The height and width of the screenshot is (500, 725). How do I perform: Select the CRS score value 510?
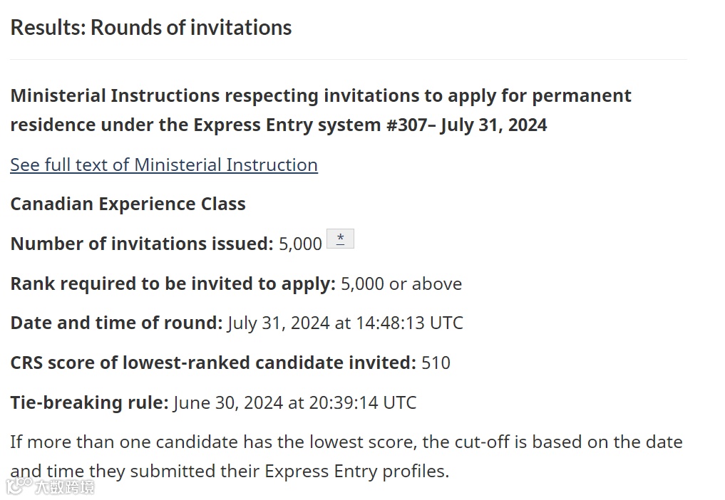pos(436,363)
